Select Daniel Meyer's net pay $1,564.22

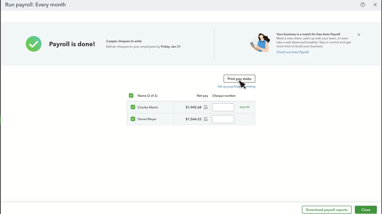(193, 119)
